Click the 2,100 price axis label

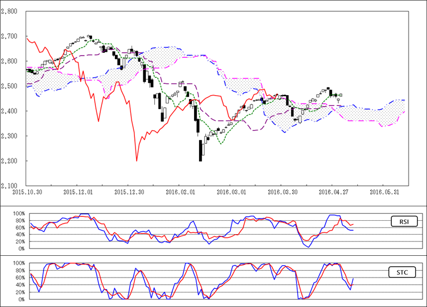point(9,186)
